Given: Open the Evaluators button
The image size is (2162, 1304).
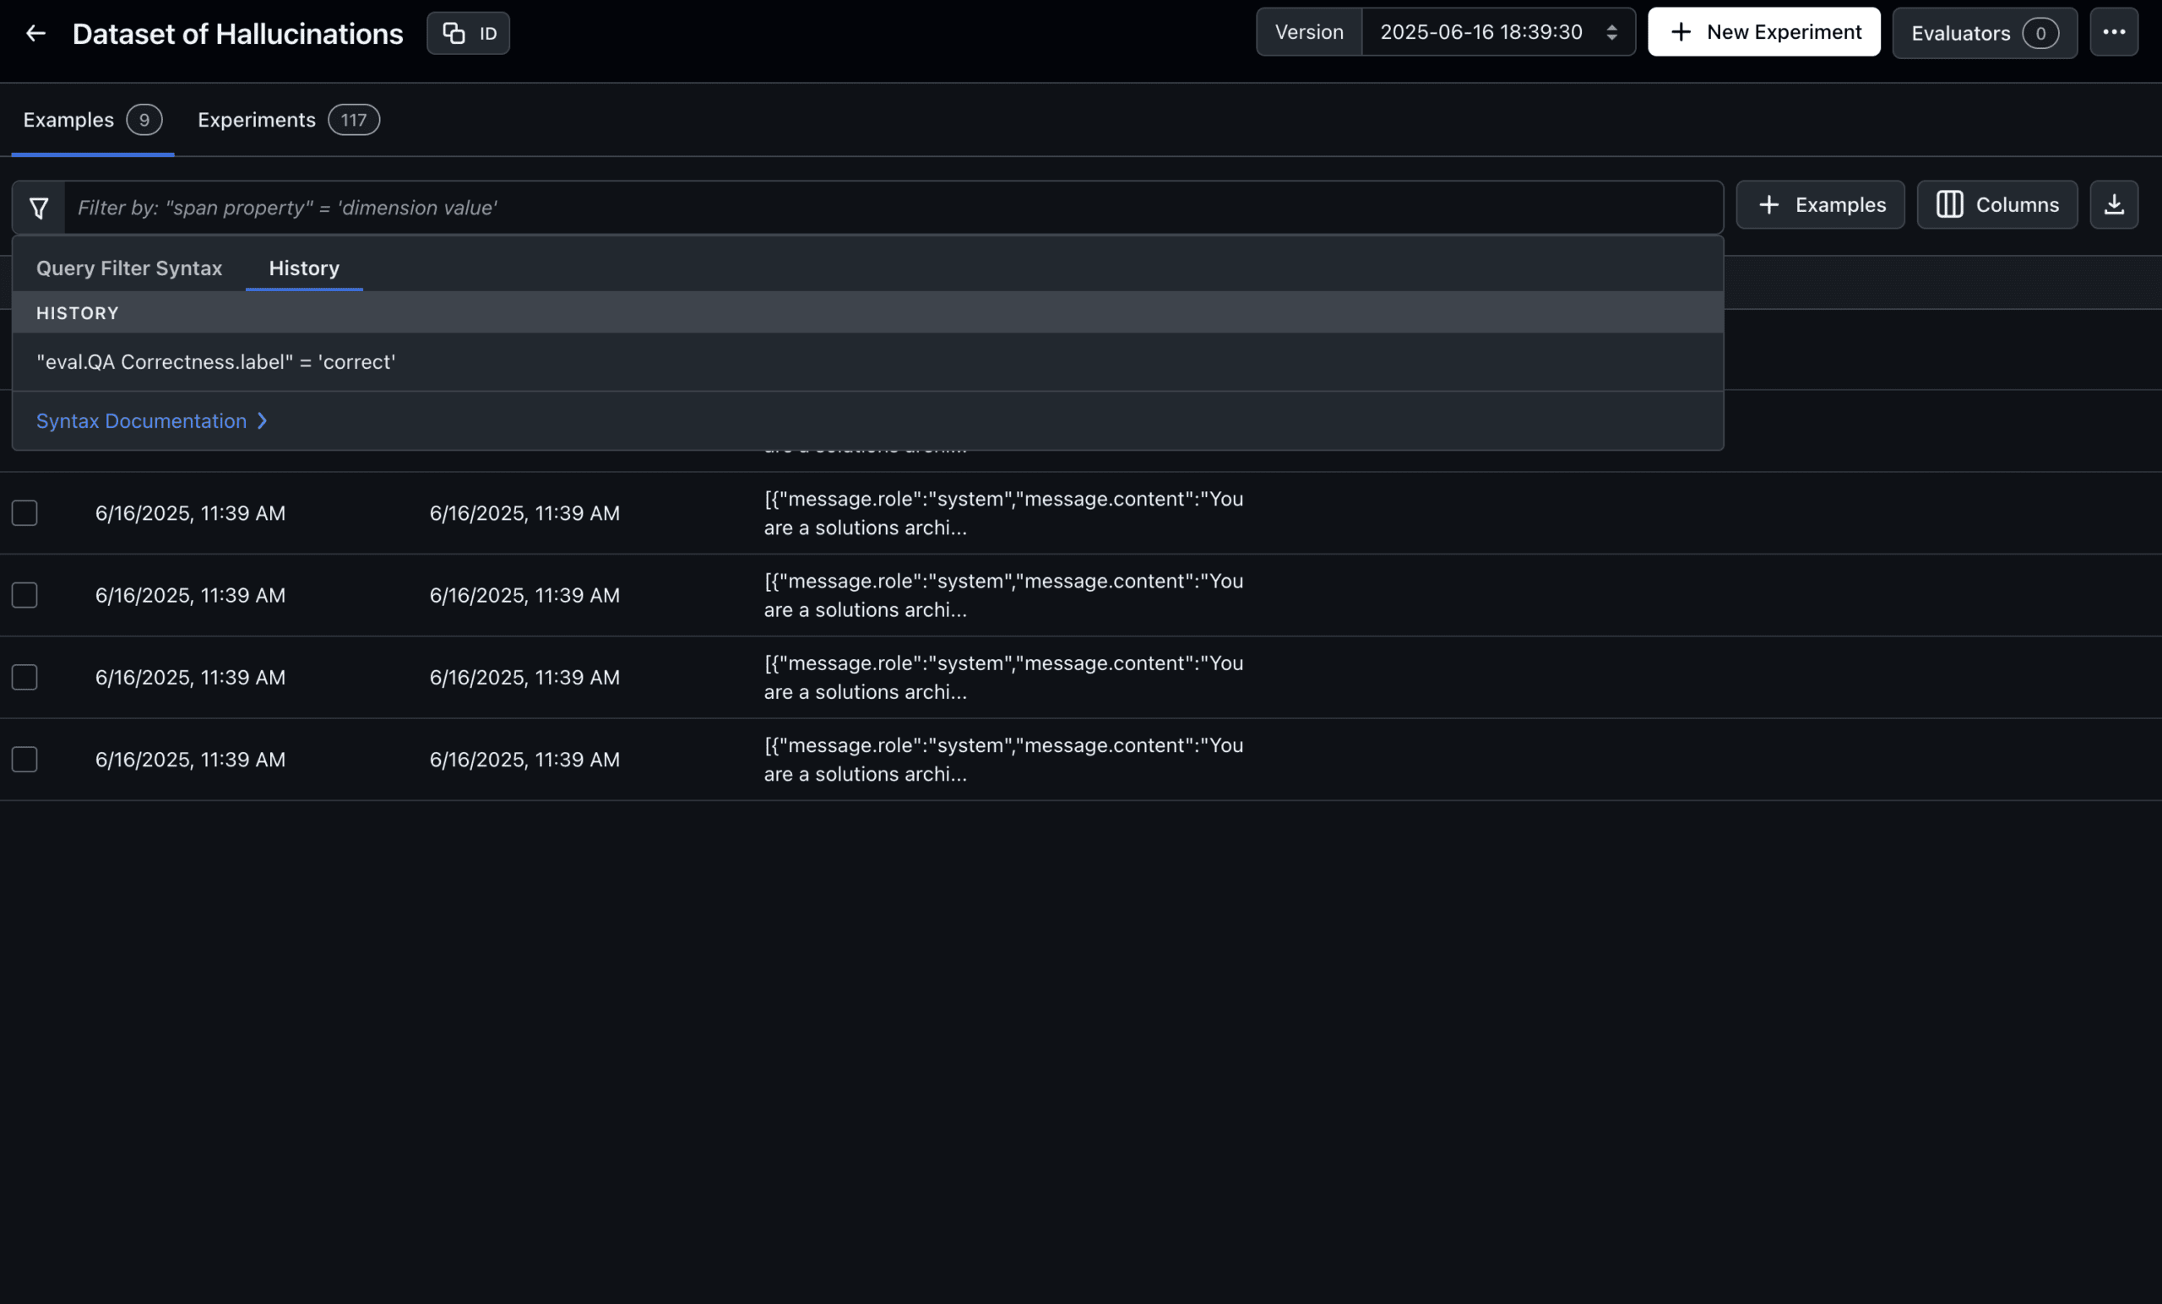Looking at the screenshot, I should [1985, 33].
